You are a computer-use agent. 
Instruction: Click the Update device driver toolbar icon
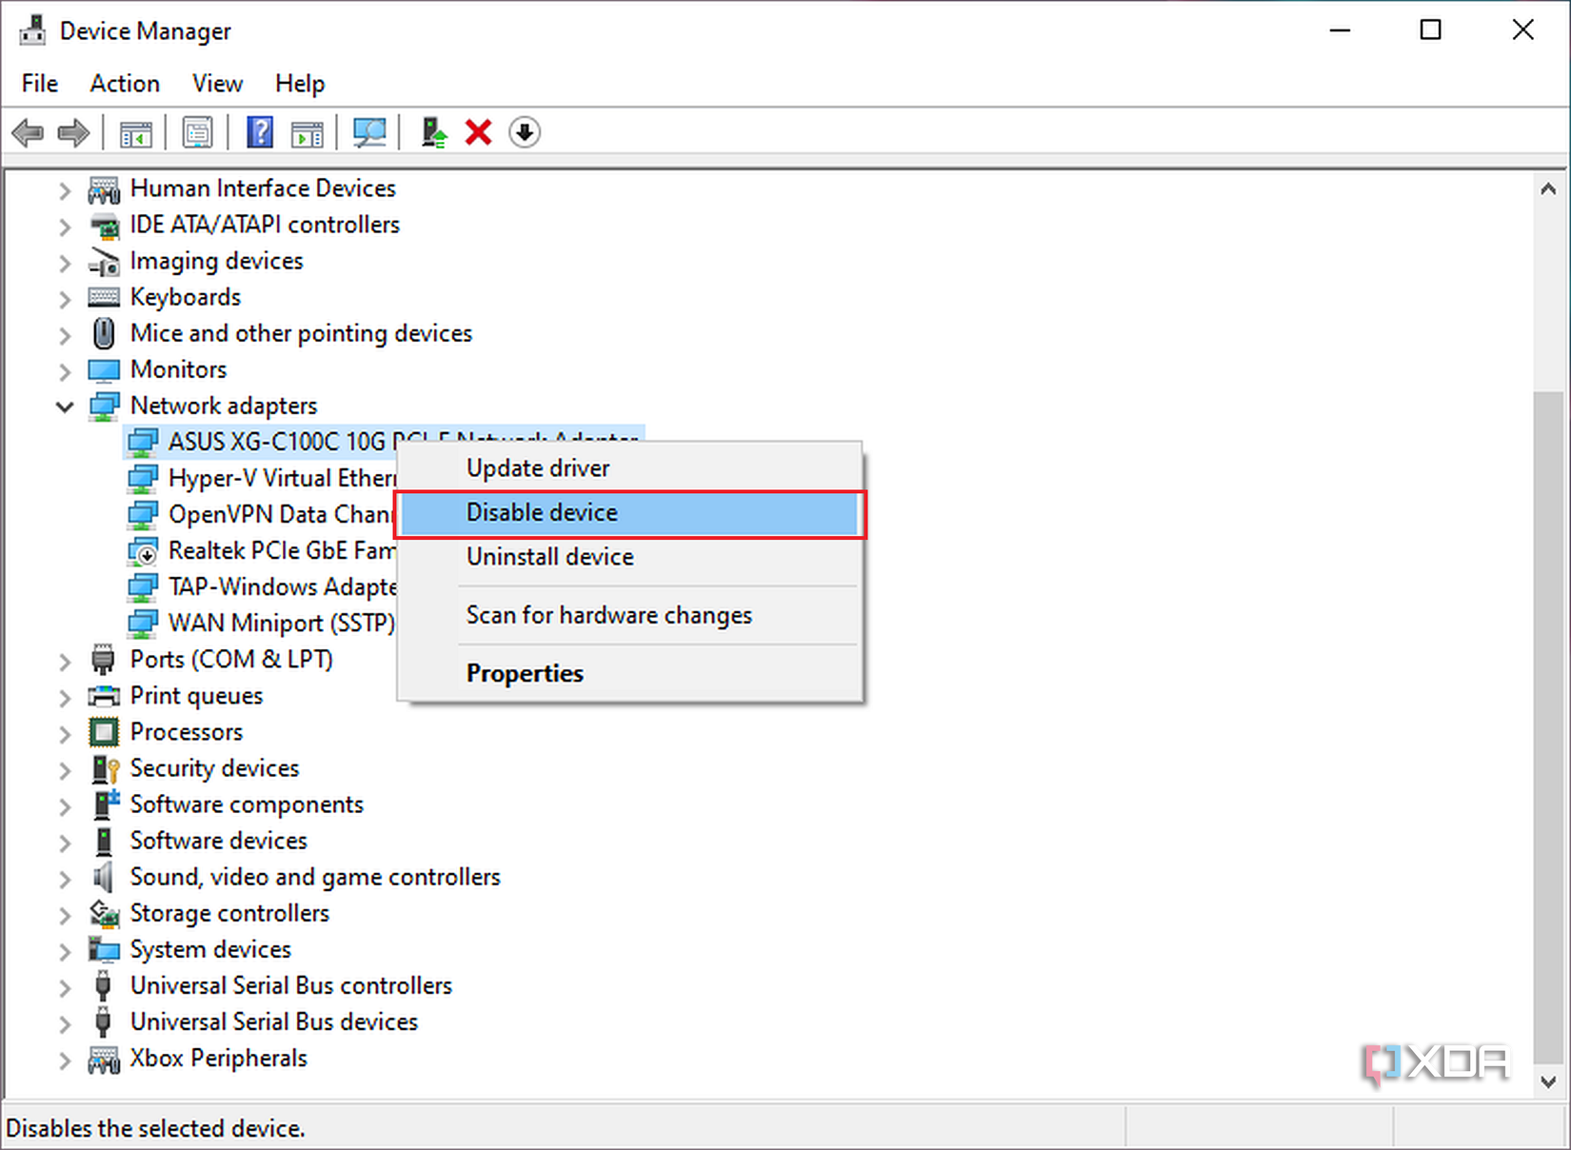coord(434,132)
